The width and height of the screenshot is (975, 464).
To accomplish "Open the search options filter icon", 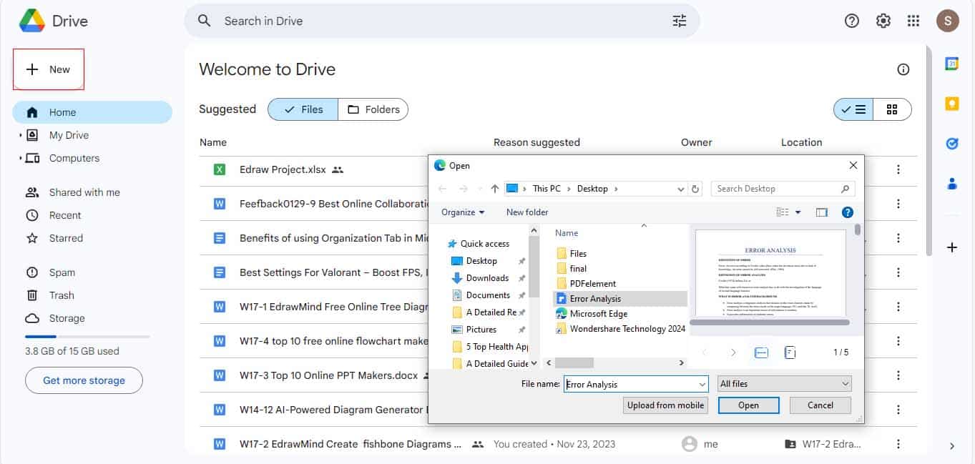I will [679, 21].
